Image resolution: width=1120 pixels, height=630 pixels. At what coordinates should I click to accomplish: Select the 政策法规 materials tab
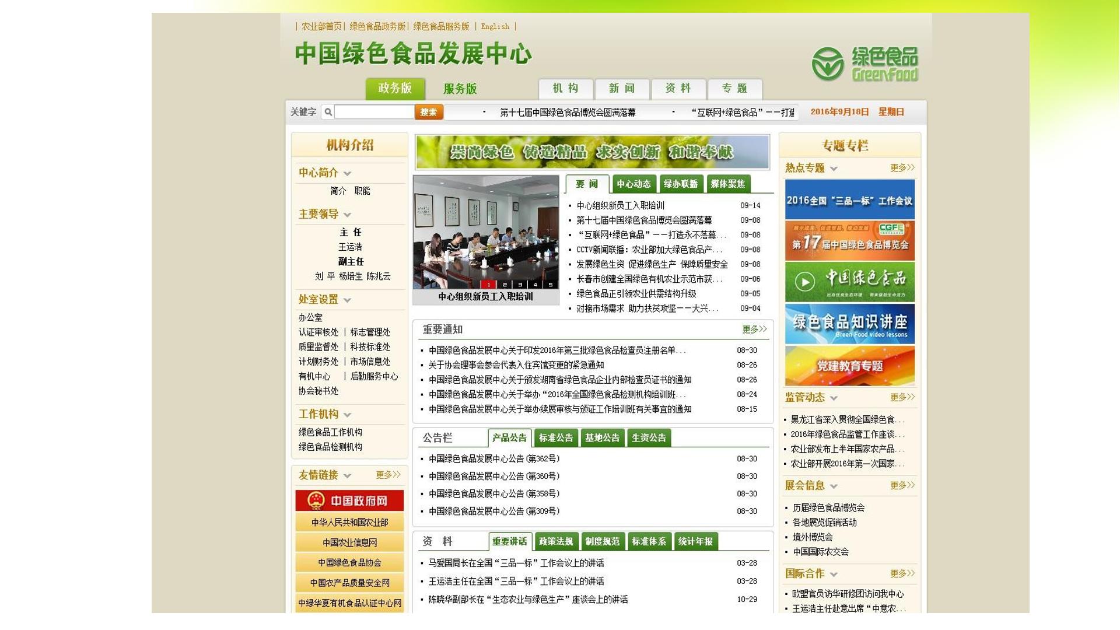[556, 541]
